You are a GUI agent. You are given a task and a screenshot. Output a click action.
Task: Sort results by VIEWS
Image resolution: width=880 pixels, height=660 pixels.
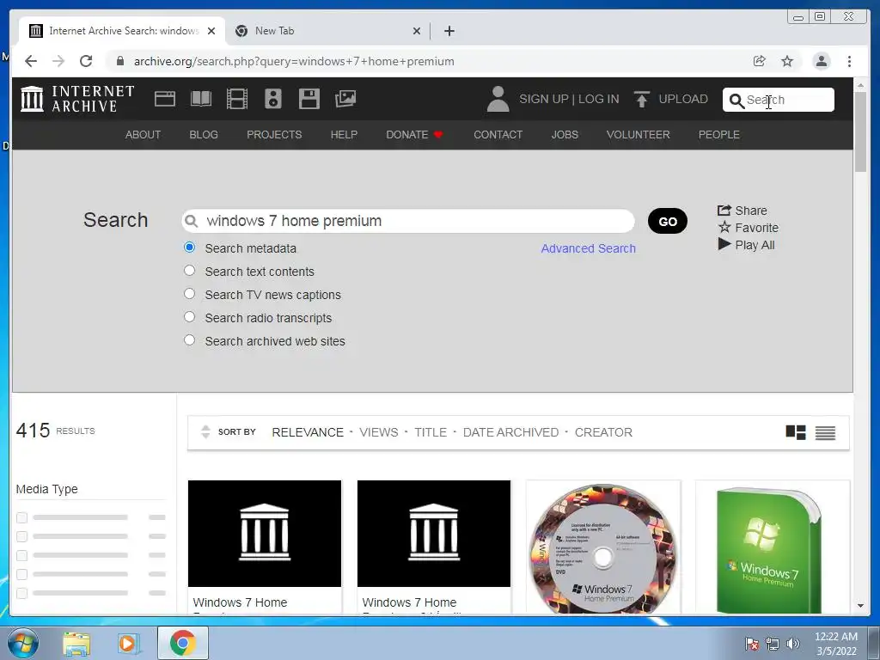point(379,432)
